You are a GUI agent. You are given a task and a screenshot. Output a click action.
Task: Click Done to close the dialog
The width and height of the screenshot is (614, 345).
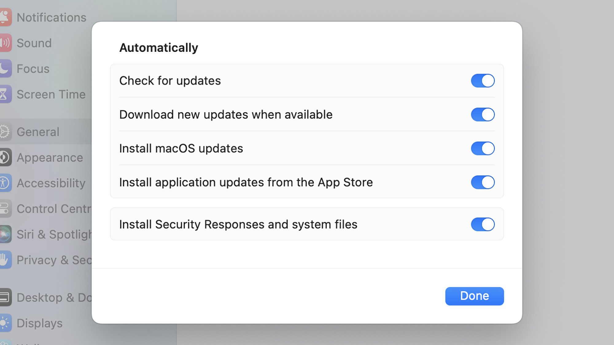tap(474, 296)
